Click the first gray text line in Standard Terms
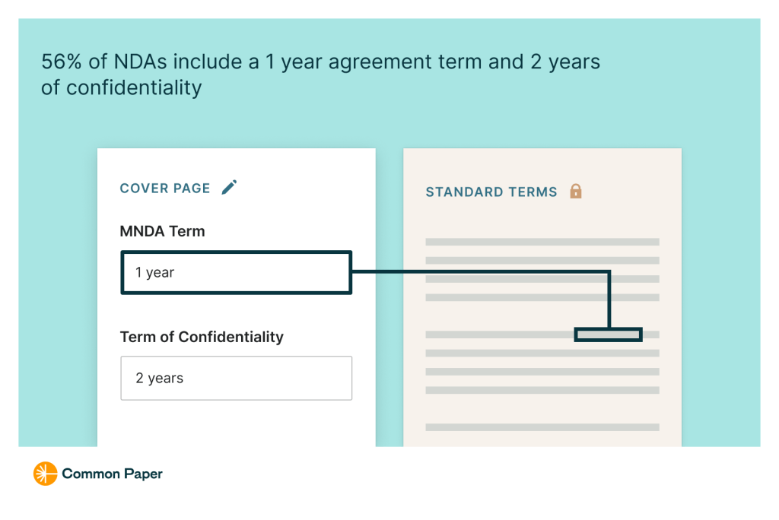 tap(542, 242)
